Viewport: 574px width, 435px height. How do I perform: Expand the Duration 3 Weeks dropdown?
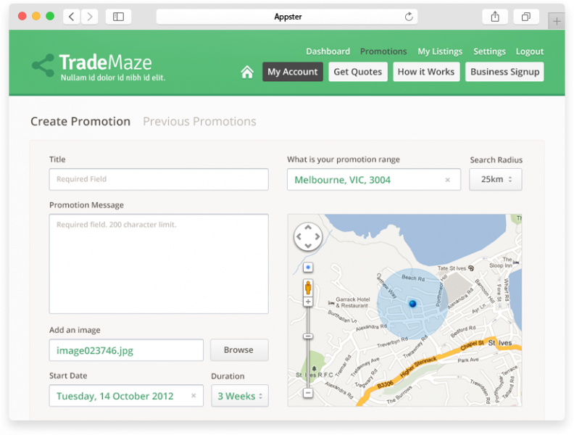(x=240, y=396)
